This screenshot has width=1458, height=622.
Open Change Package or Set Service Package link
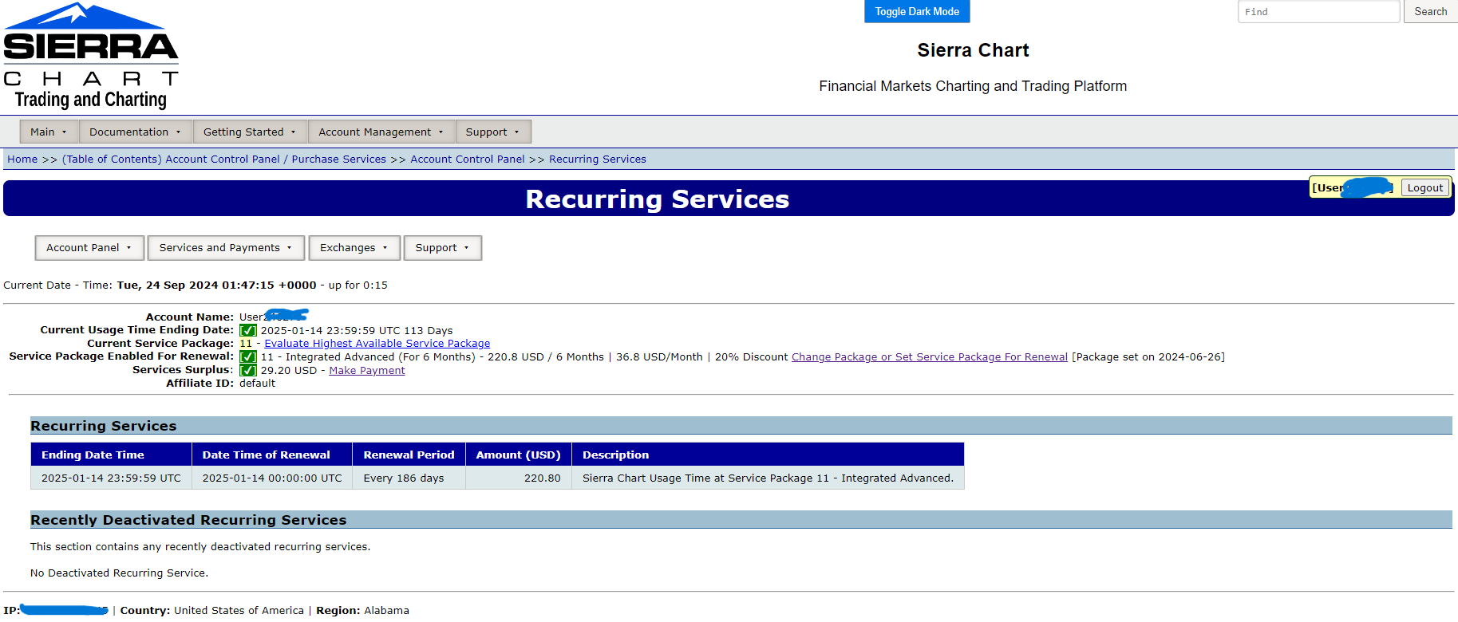[x=930, y=357]
